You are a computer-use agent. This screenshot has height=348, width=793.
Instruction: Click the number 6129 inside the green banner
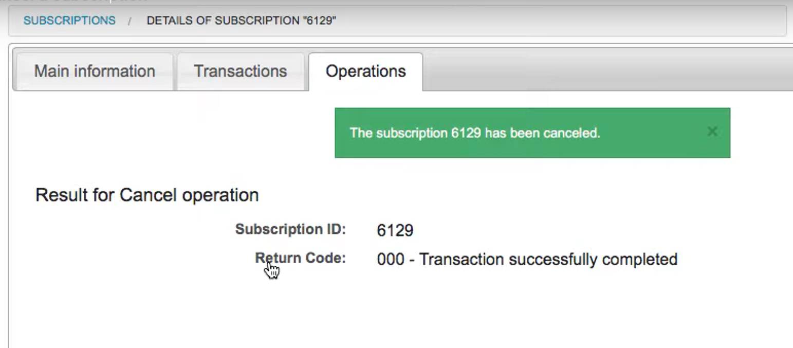click(466, 133)
